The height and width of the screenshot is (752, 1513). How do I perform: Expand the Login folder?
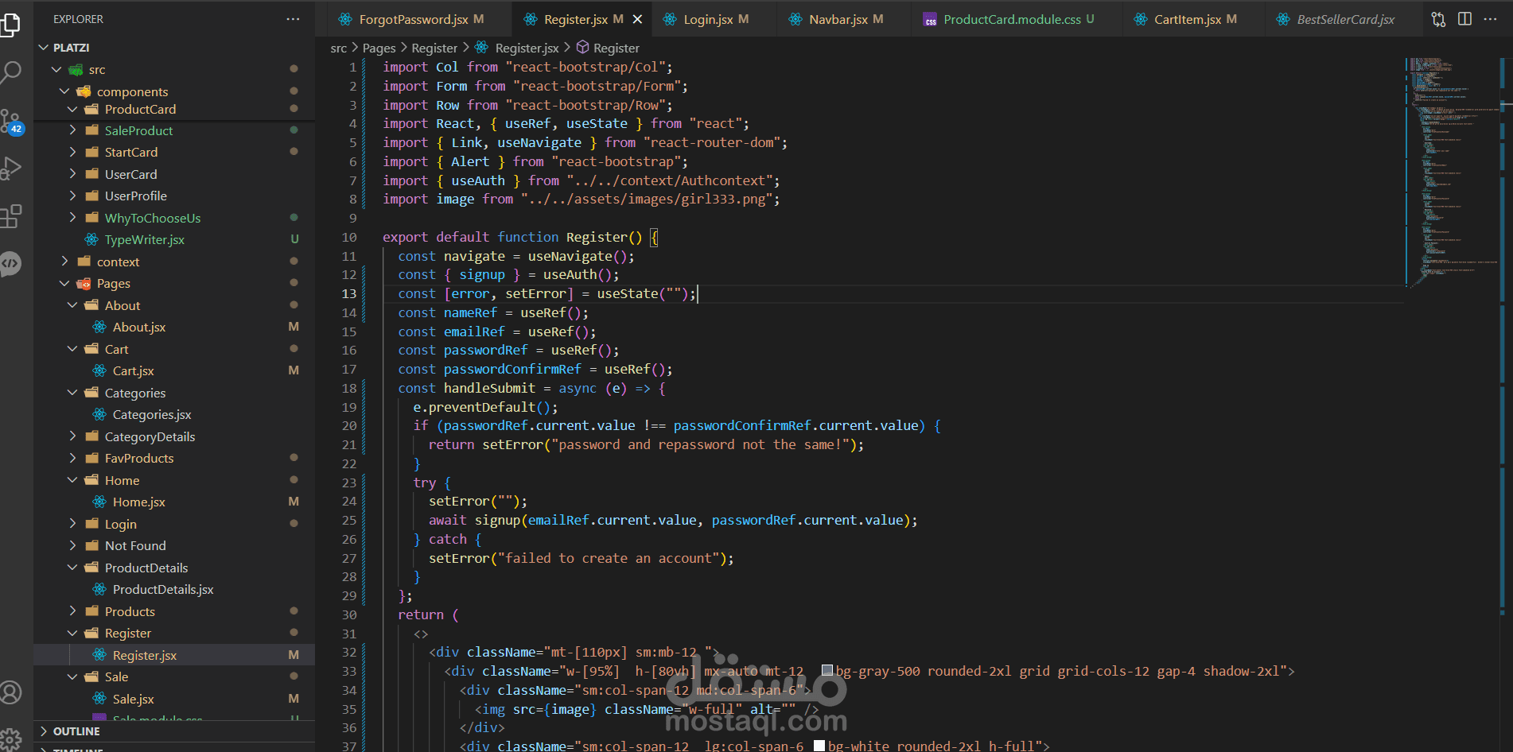[72, 524]
